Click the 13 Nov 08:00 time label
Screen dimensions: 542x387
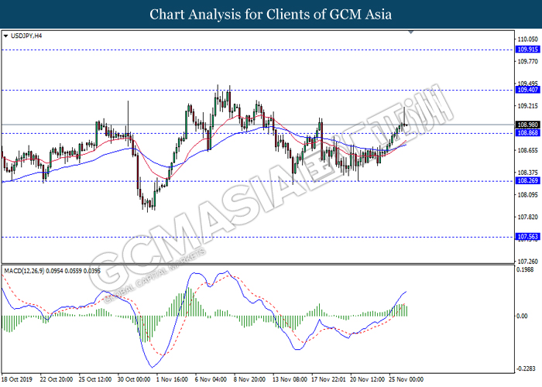(290, 379)
